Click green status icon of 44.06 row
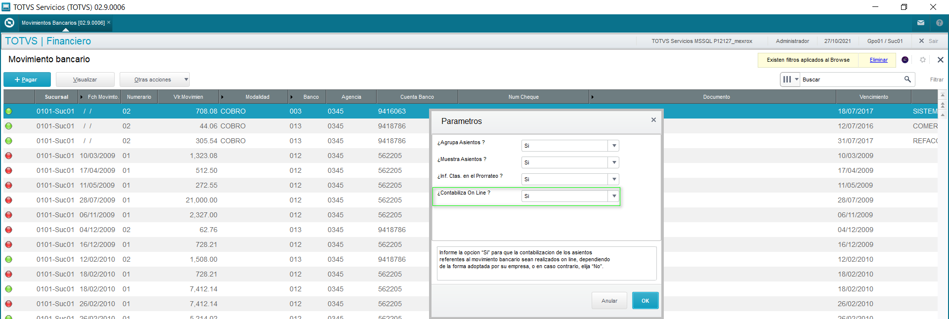 tap(8, 126)
